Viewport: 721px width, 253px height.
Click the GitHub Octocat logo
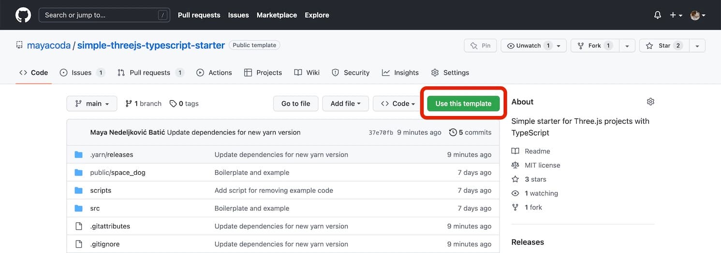click(23, 15)
